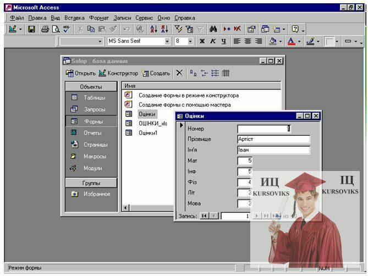Screen dimensions: 368x276
Task: Open the Правка menu
Action: click(x=37, y=18)
